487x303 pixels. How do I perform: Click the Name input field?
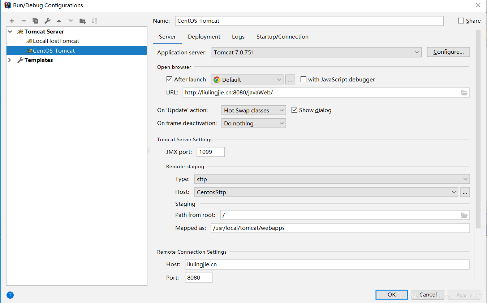pos(309,21)
